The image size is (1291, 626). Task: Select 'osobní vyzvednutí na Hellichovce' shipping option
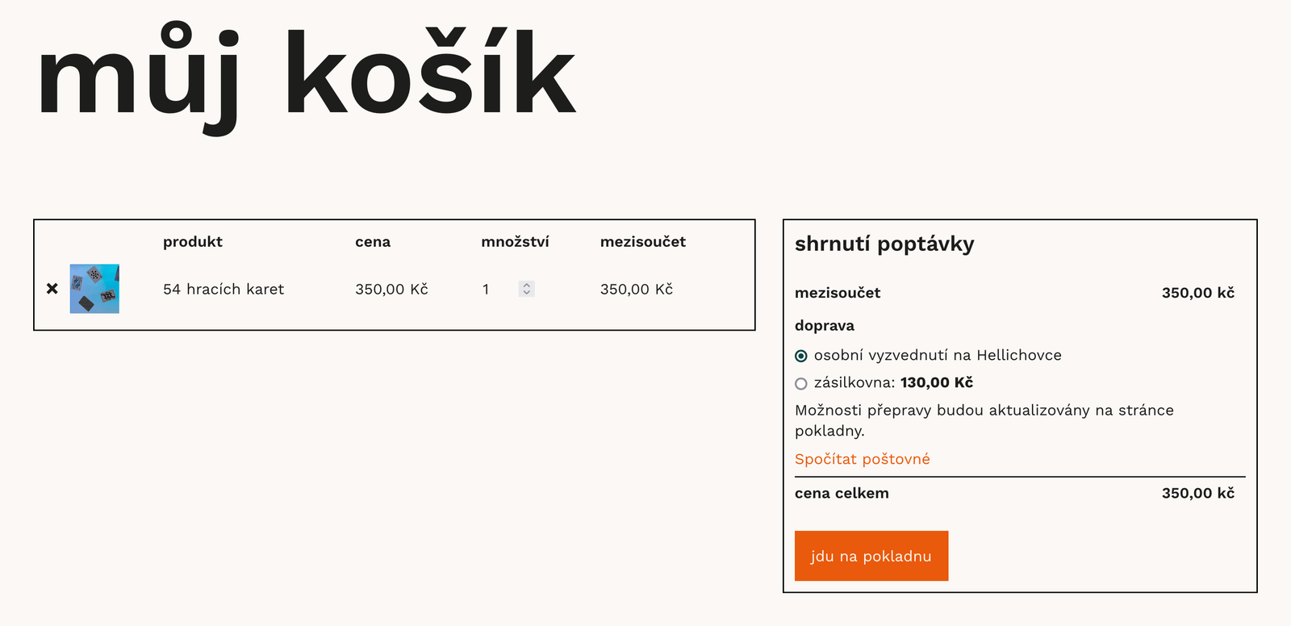click(800, 355)
